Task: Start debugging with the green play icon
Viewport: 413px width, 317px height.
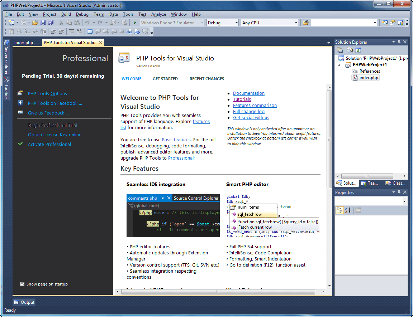Action: point(134,23)
